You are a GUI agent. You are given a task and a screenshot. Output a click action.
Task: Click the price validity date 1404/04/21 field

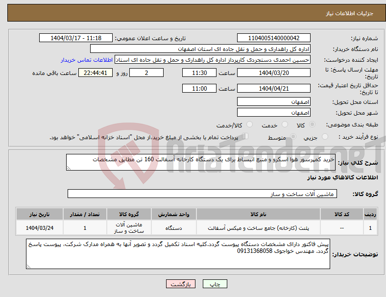tap(273, 88)
